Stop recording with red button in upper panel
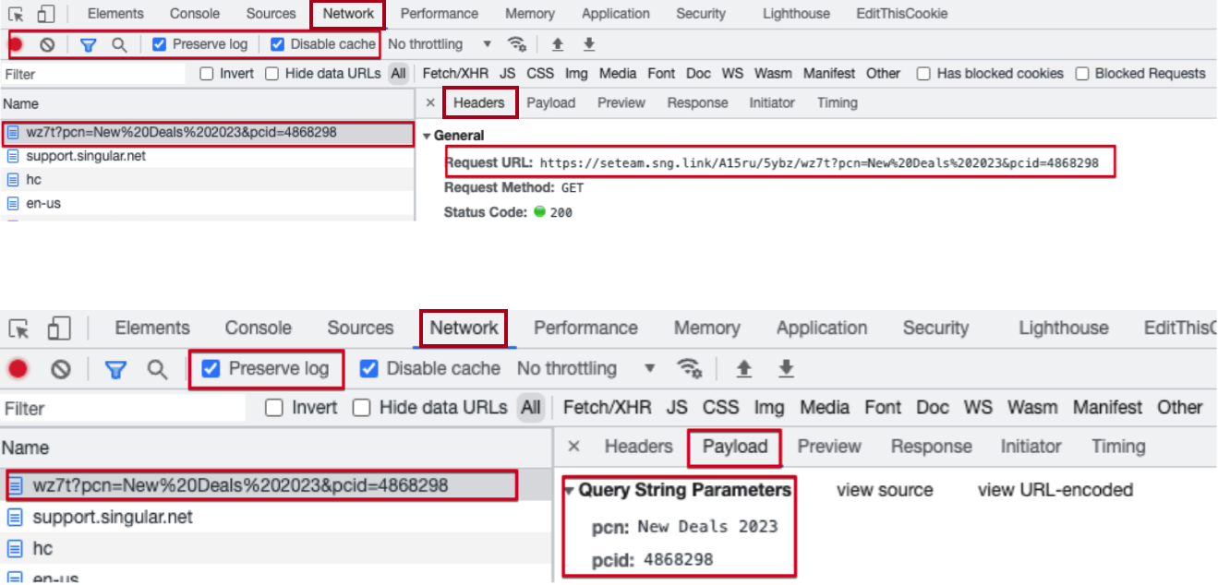1218x585 pixels. [16, 44]
